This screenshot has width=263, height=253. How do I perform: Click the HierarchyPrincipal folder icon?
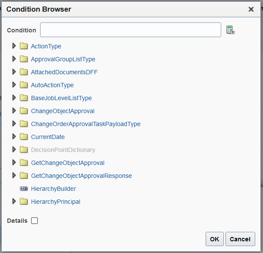(24, 201)
